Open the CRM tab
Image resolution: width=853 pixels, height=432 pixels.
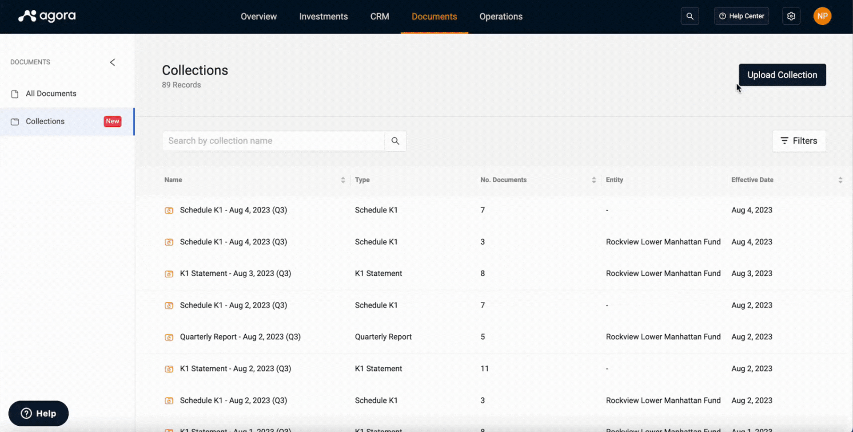tap(380, 16)
